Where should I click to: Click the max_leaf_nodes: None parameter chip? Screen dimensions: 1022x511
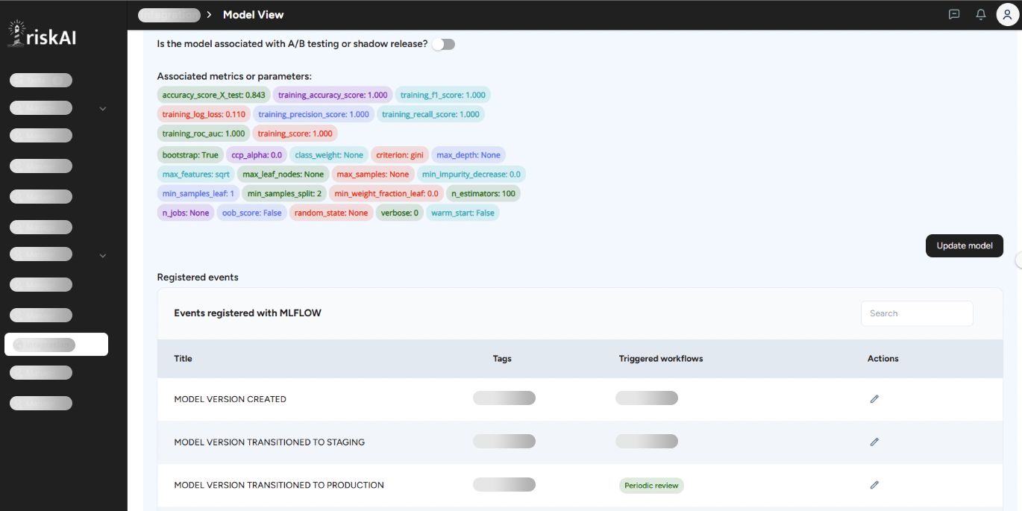click(283, 175)
